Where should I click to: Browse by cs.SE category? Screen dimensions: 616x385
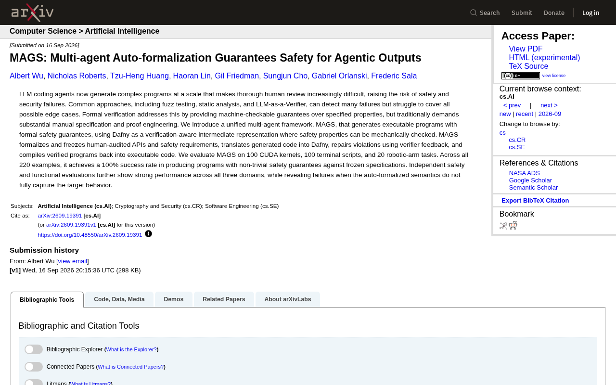coord(517,147)
